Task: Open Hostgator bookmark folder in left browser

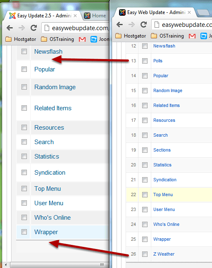Action: pos(21,39)
